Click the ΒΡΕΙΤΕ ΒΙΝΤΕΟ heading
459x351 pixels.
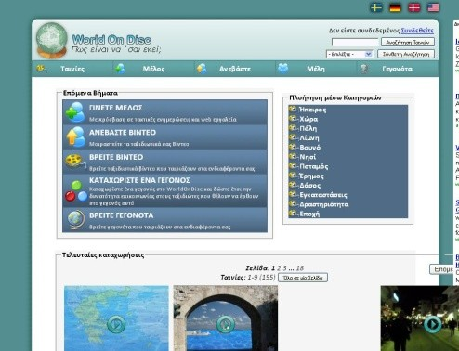116,157
